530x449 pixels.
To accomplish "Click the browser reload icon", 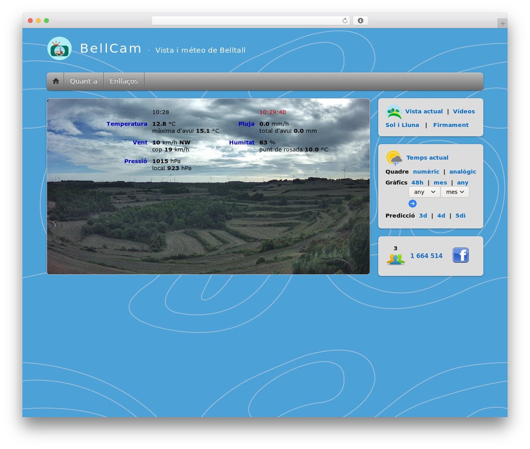I will (x=345, y=21).
